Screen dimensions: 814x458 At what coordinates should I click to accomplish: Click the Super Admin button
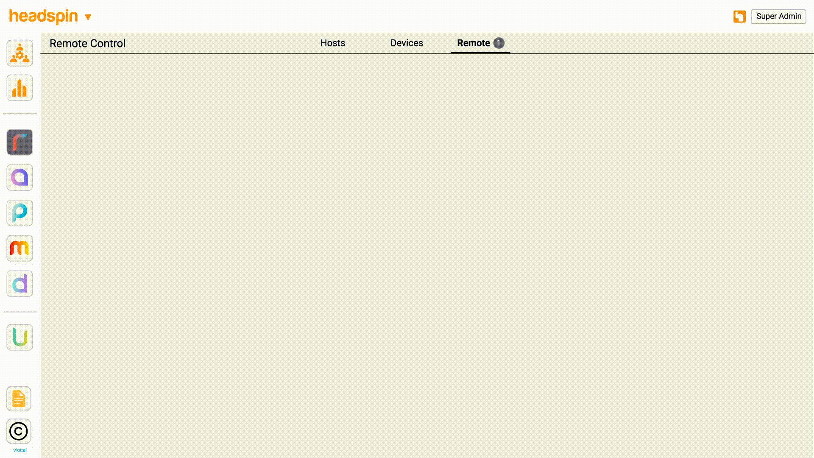tap(778, 17)
